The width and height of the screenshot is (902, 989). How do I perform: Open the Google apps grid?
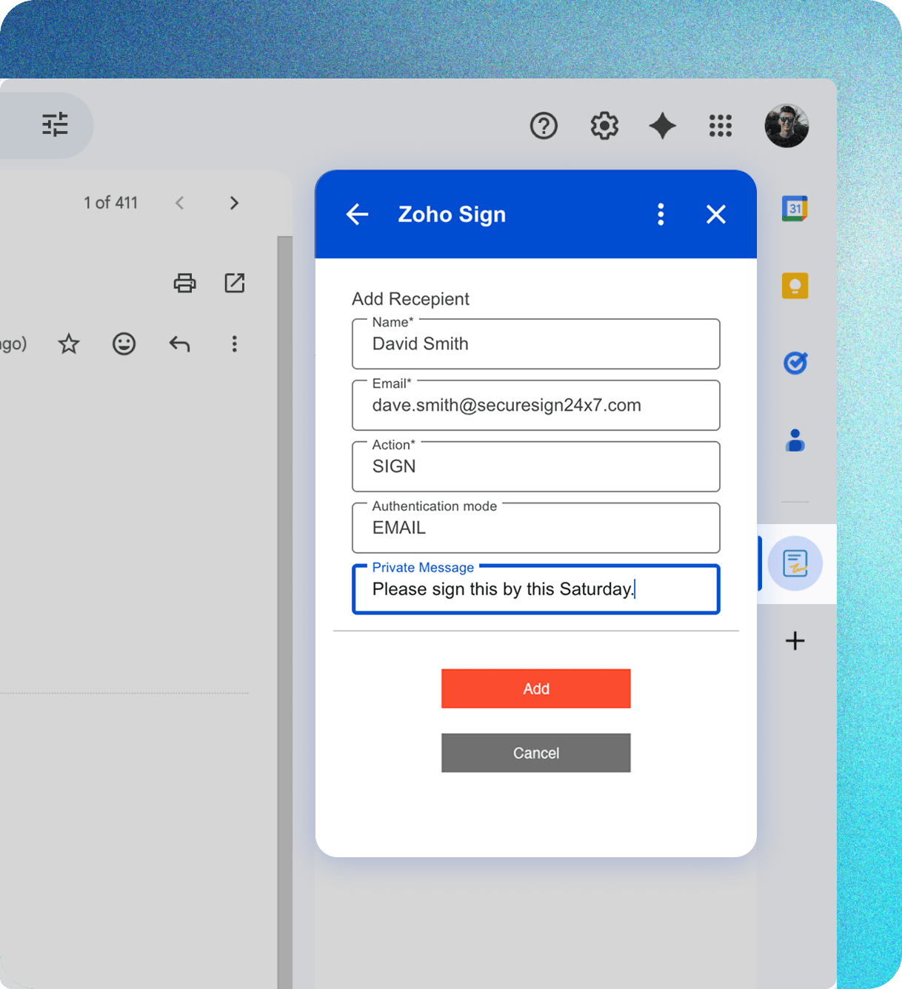coord(721,126)
